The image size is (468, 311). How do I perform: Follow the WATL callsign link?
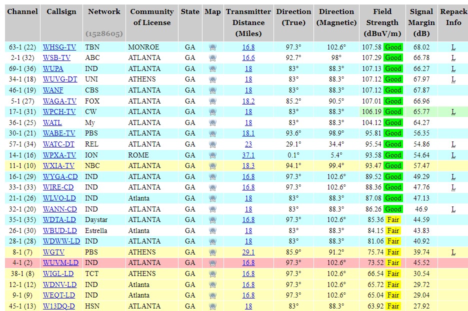[x=52, y=122]
